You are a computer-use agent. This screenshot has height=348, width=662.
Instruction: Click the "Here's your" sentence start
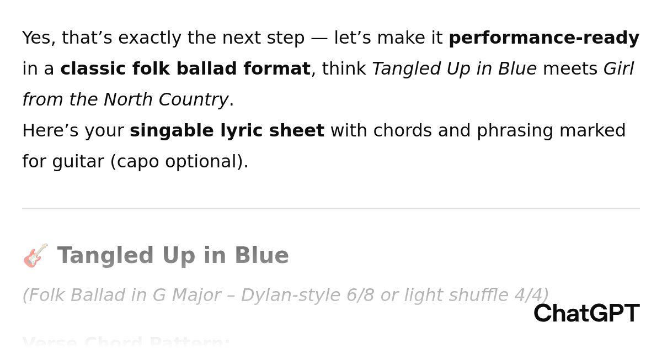(x=73, y=131)
